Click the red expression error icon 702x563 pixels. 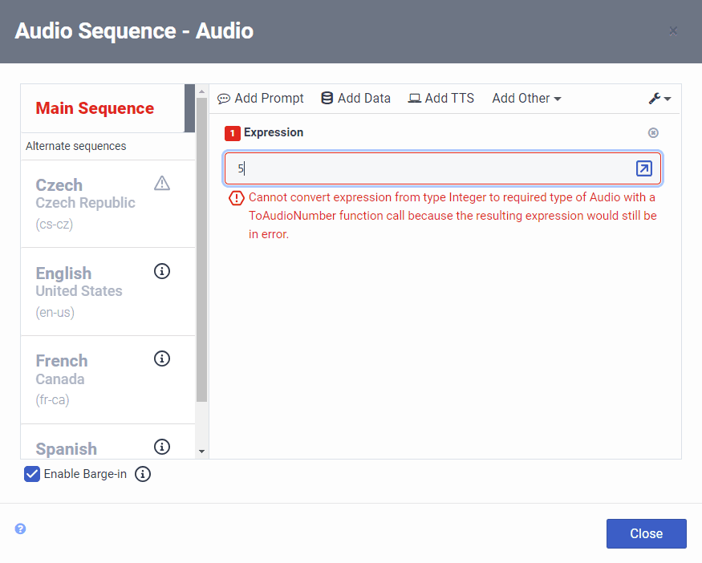point(237,198)
